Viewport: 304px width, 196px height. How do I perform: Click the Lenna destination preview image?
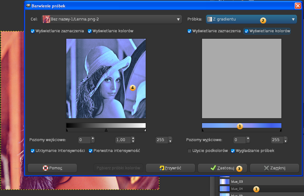pyautogui.click(x=106, y=78)
